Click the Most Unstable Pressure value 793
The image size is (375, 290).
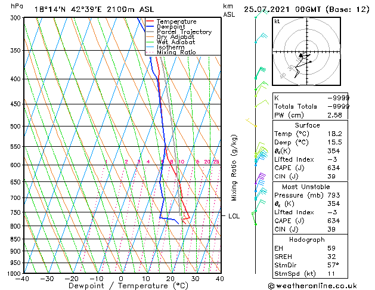[334, 195]
